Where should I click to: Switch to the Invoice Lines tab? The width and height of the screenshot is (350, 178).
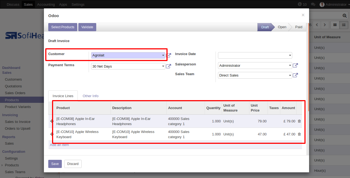point(63,96)
